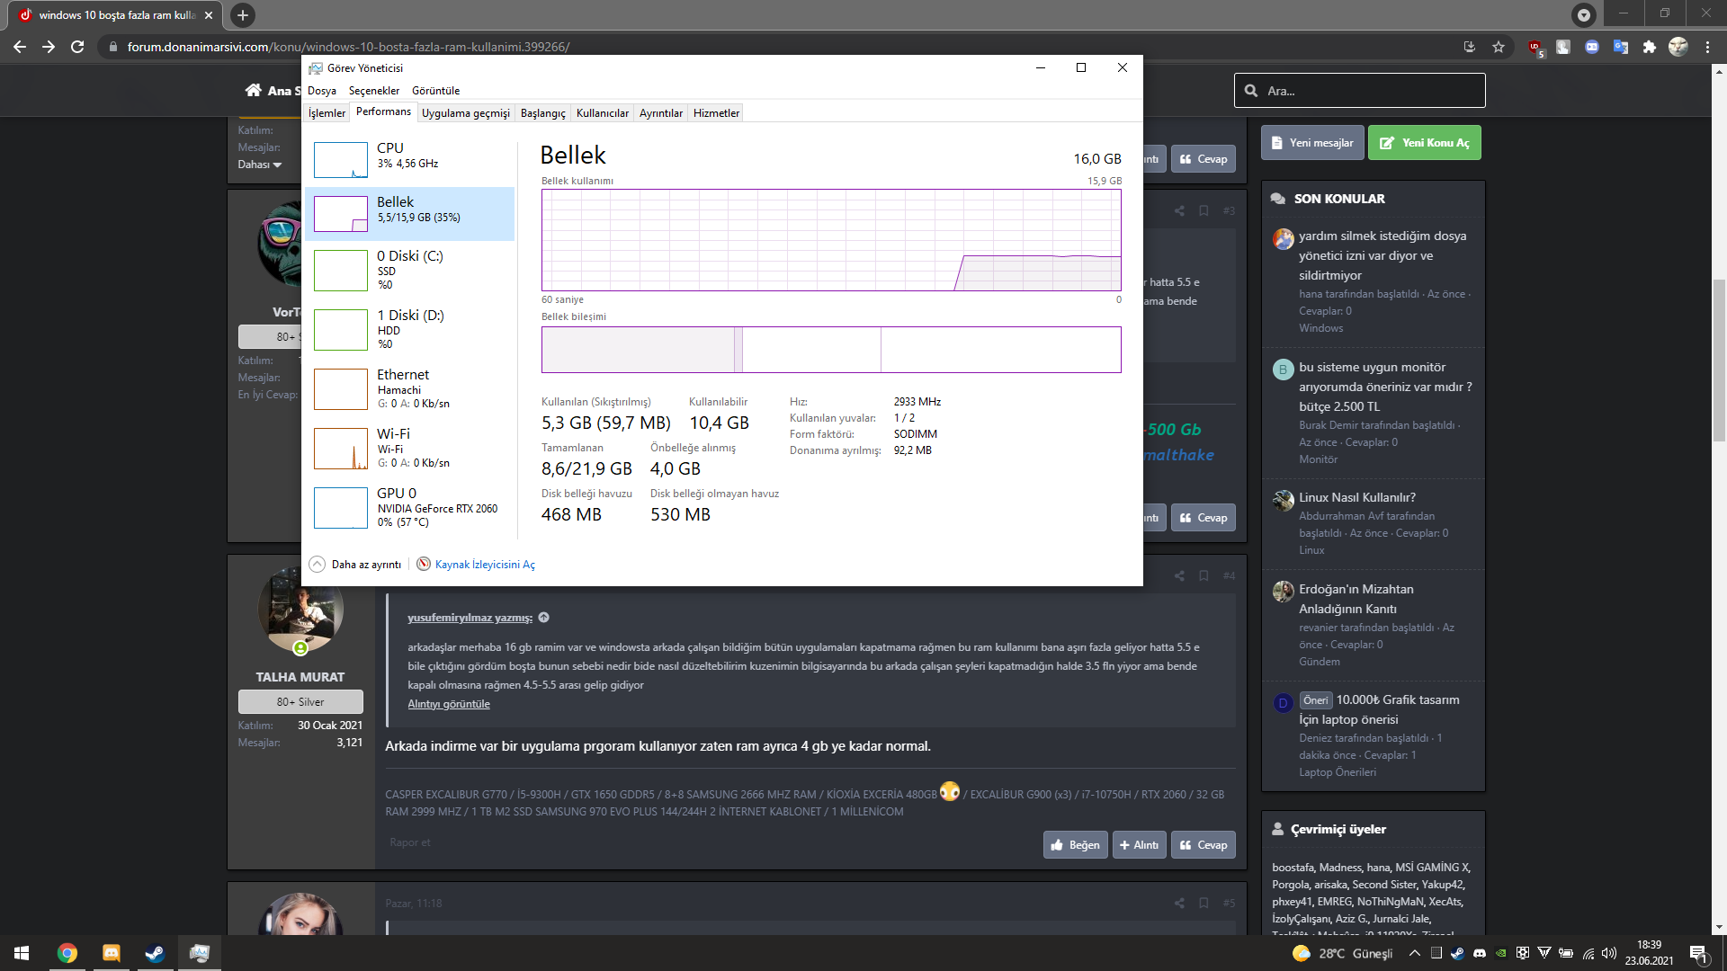Image resolution: width=1727 pixels, height=971 pixels.
Task: Open 'bu sisteme uygun monitör' topic
Action: click(x=1385, y=387)
